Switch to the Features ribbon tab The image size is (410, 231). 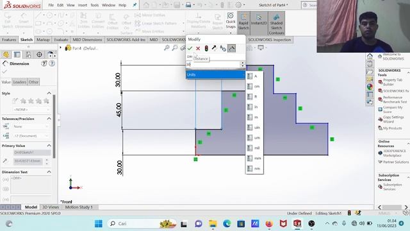[x=9, y=40]
